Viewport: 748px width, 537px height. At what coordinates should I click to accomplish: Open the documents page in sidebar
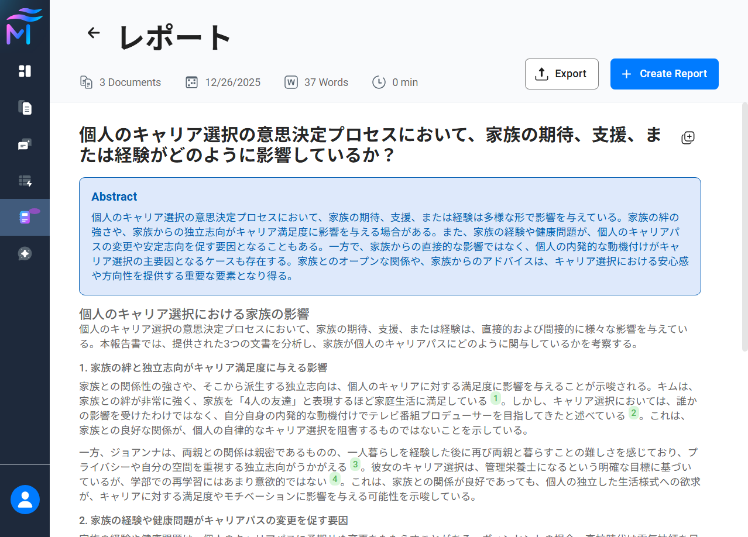[25, 108]
